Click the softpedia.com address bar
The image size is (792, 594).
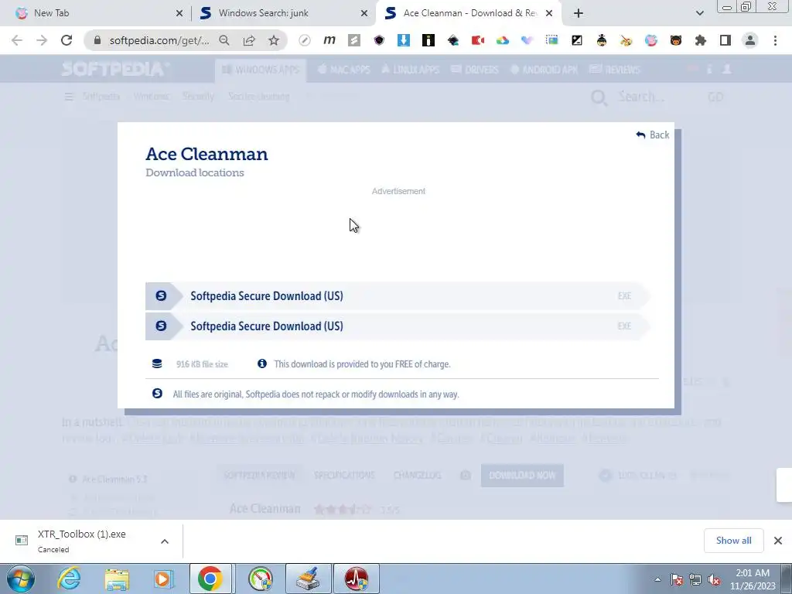click(x=159, y=40)
